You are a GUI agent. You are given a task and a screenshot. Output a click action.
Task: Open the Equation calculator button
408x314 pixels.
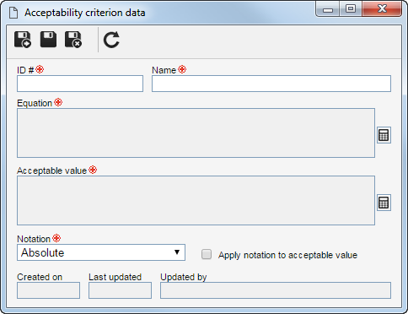pyautogui.click(x=384, y=135)
